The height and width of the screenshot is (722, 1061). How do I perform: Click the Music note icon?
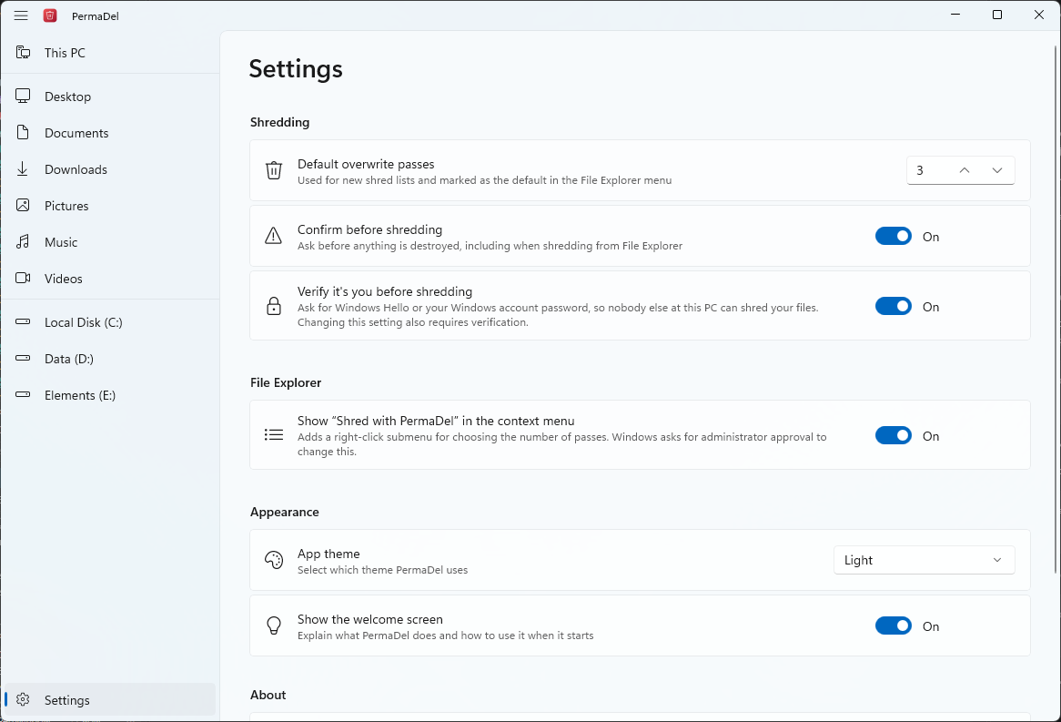click(x=23, y=242)
